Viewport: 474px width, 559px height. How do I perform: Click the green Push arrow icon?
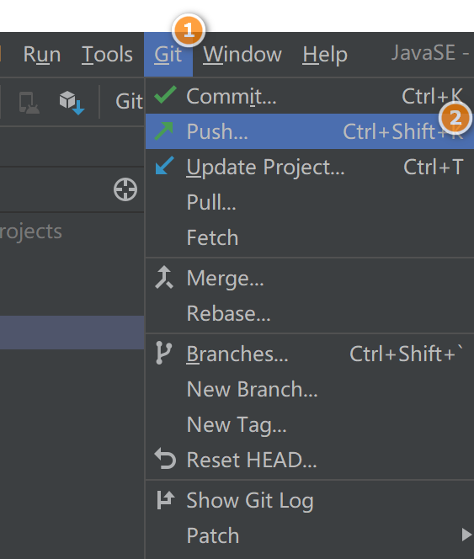(x=164, y=130)
